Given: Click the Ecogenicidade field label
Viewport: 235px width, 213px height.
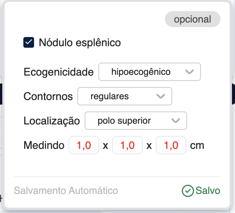Looking at the screenshot, I should 59,72.
